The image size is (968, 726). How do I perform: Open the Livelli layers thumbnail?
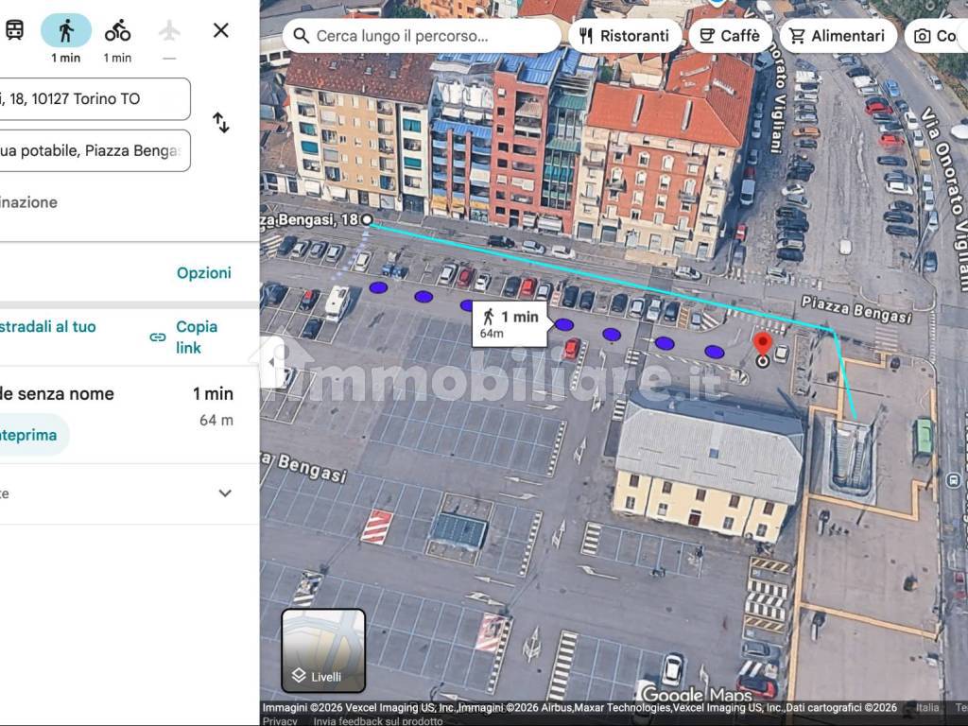(323, 650)
